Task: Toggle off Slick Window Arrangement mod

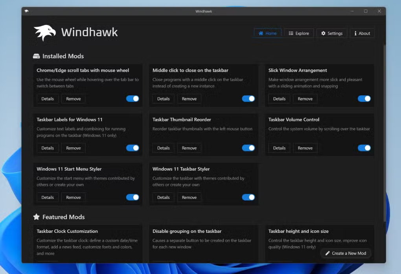Action: (364, 99)
